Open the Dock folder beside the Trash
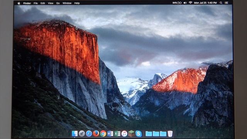This screenshot has height=139, width=247. click(163, 134)
